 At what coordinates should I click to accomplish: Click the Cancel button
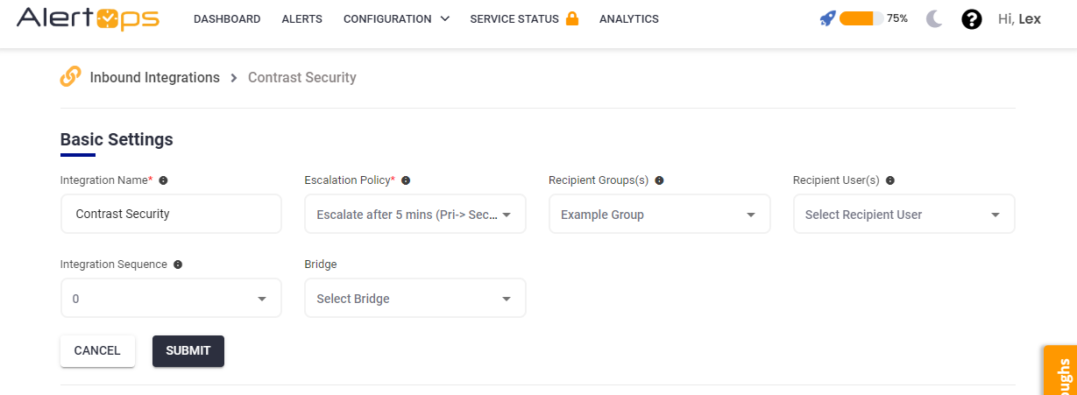(97, 351)
